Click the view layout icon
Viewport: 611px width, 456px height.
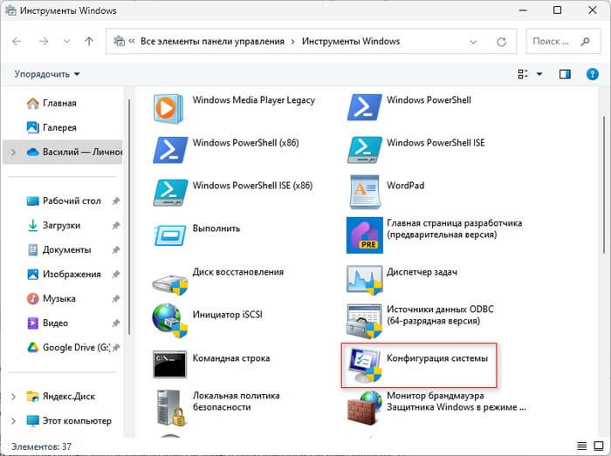[x=523, y=74]
